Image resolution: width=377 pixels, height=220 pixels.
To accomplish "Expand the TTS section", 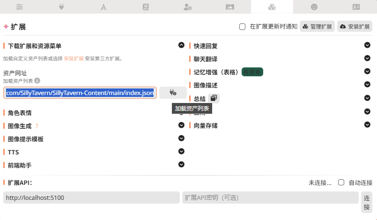I will coord(181,152).
